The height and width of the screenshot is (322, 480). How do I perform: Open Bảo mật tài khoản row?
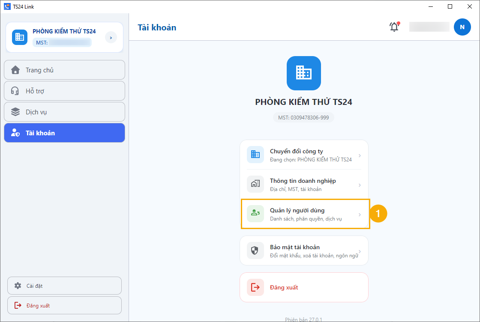[304, 250]
